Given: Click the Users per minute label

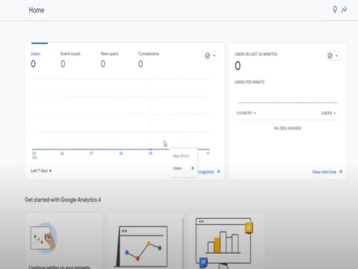Looking at the screenshot, I should [250, 82].
